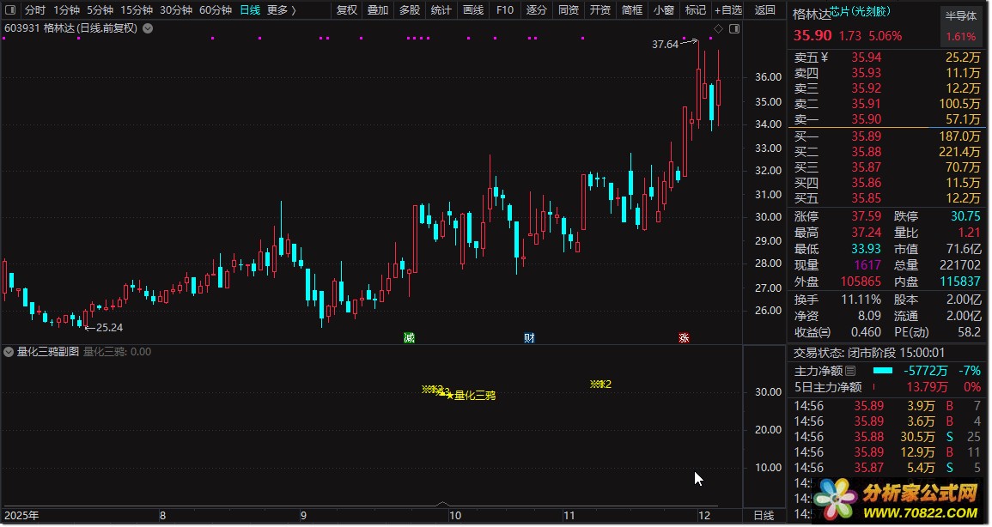
Task: Toggle the 简框 simple frame mode
Action: pos(631,10)
